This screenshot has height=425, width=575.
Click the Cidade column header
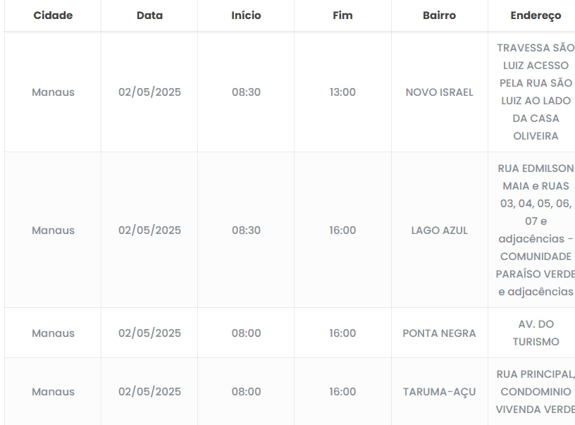click(53, 16)
